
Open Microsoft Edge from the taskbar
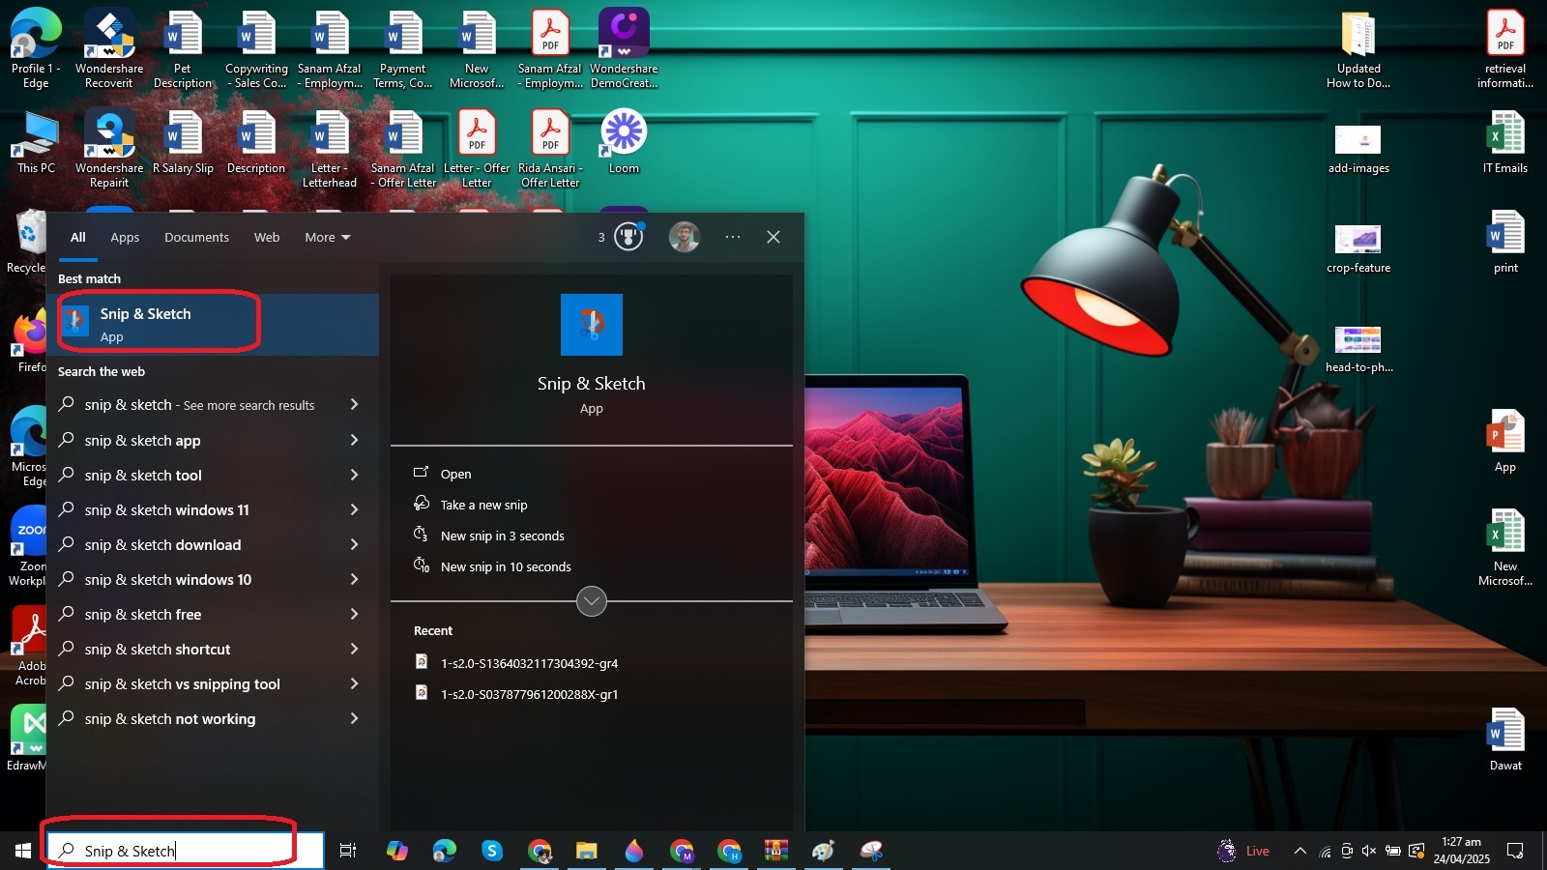click(445, 851)
